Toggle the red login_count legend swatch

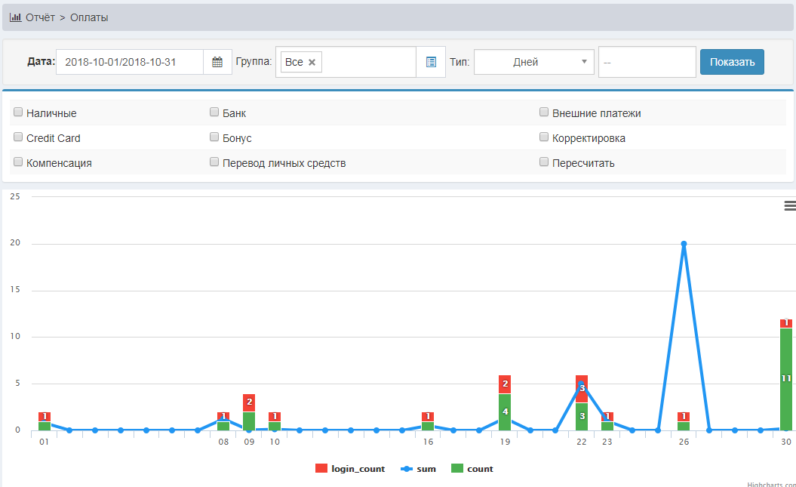pyautogui.click(x=321, y=469)
